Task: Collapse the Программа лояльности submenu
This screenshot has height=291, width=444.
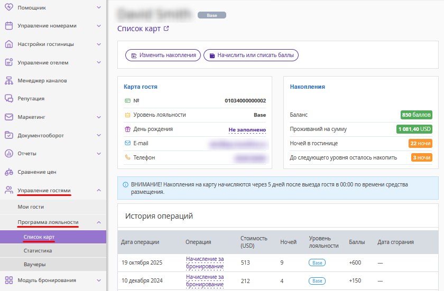Action: point(99,223)
